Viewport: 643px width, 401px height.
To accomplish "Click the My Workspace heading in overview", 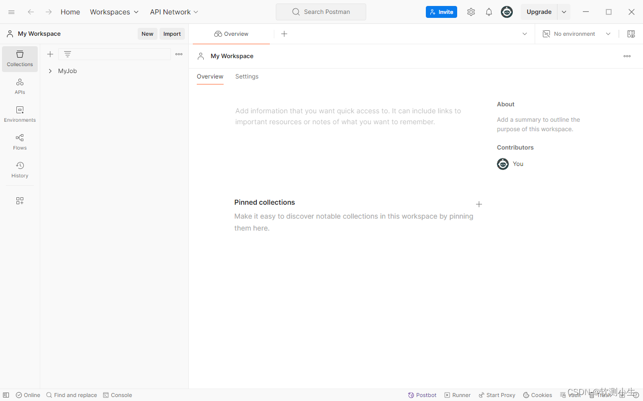I will point(232,56).
